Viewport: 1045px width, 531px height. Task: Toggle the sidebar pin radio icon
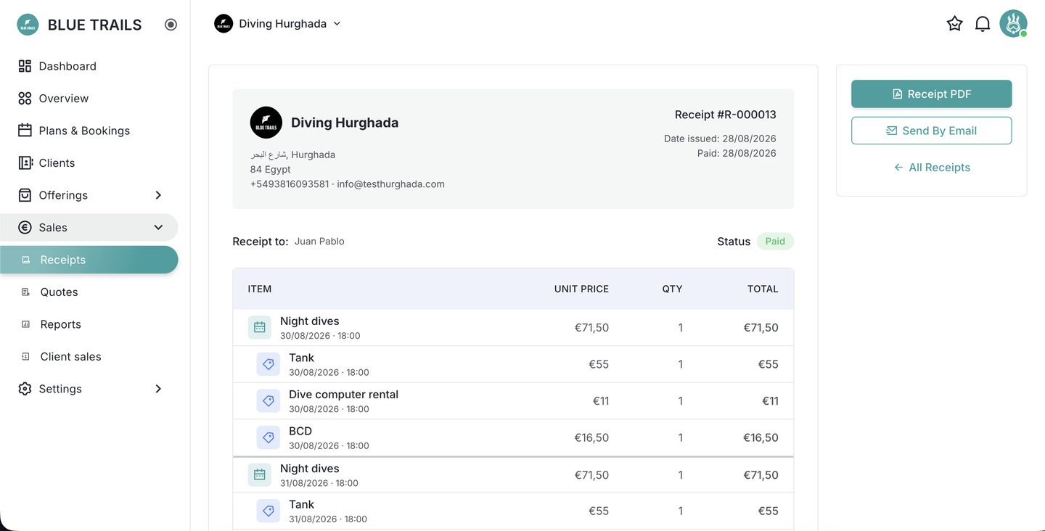click(x=171, y=25)
